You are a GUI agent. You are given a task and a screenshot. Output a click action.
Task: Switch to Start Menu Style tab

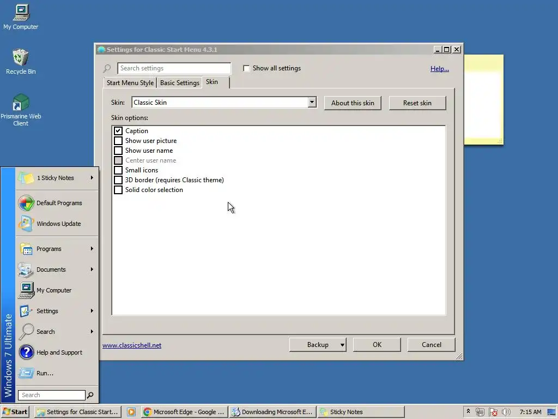click(130, 83)
